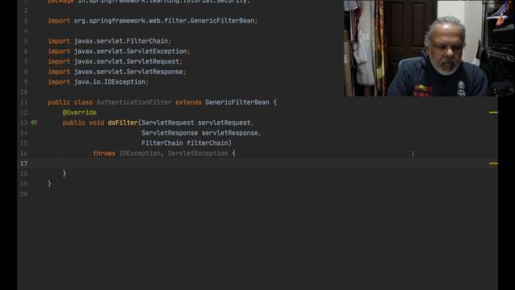Click the servletResponse parameter name
The image size is (515, 290).
229,133
